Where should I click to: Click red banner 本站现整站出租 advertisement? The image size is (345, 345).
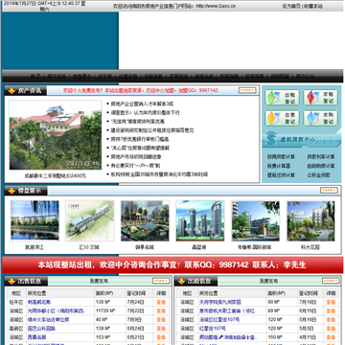click(172, 264)
